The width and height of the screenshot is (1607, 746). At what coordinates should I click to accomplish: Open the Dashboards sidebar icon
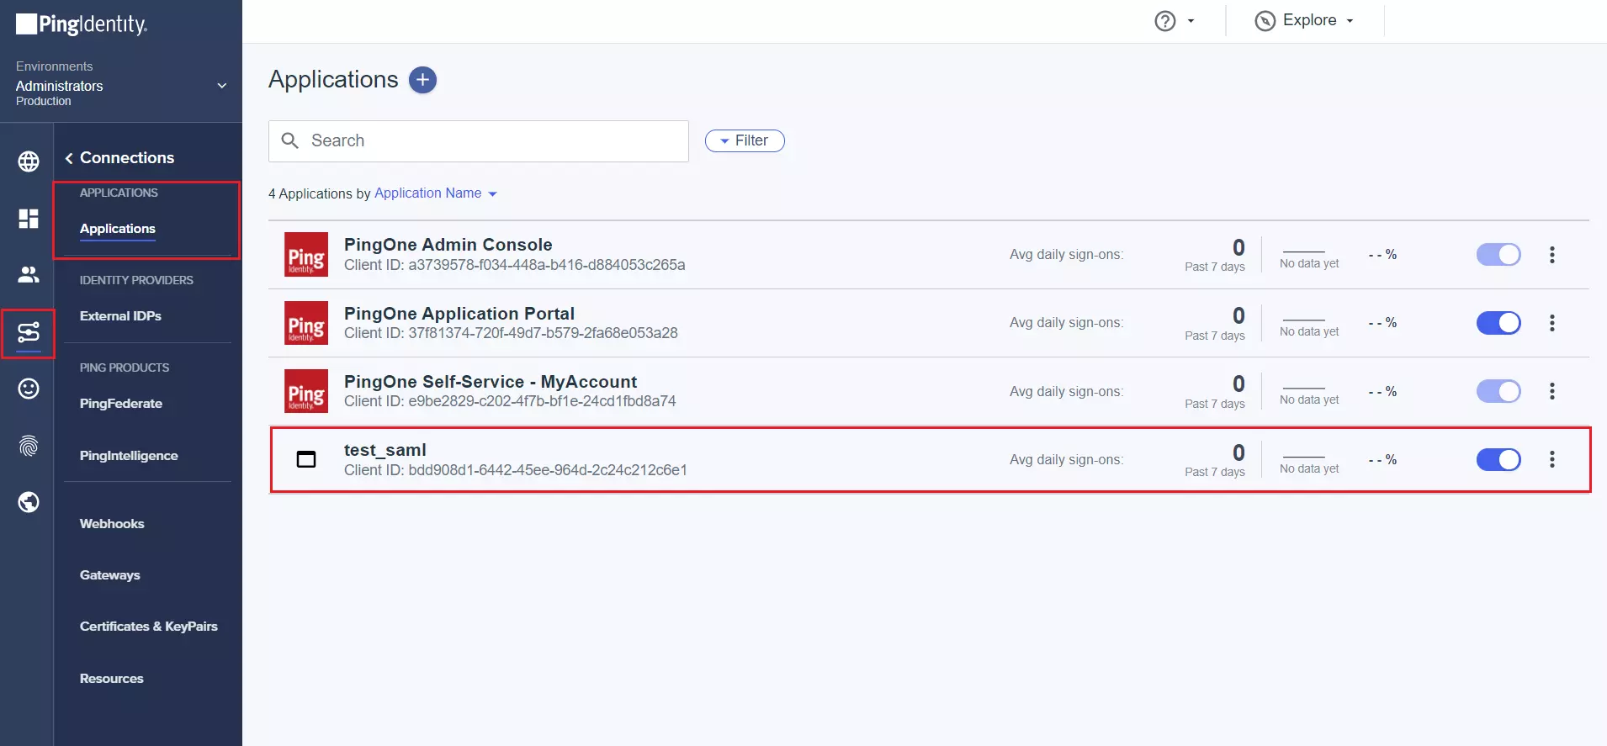29,219
